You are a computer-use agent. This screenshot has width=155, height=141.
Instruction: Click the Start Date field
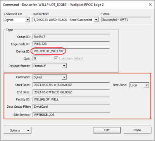pos(71,85)
